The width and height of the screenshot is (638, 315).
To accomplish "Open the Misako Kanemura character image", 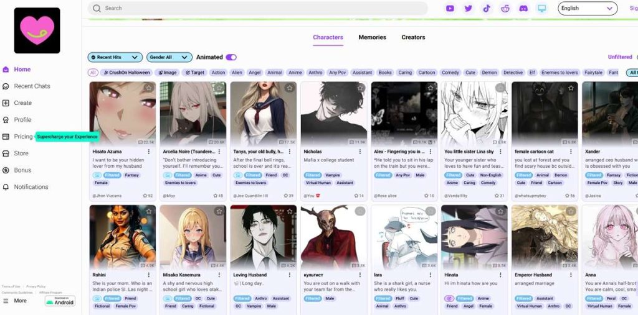I will [x=193, y=237].
